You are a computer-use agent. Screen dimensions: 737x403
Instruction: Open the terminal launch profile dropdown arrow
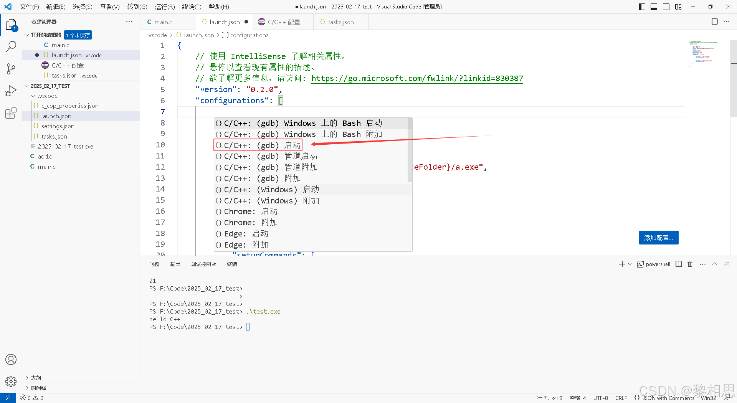pos(630,264)
